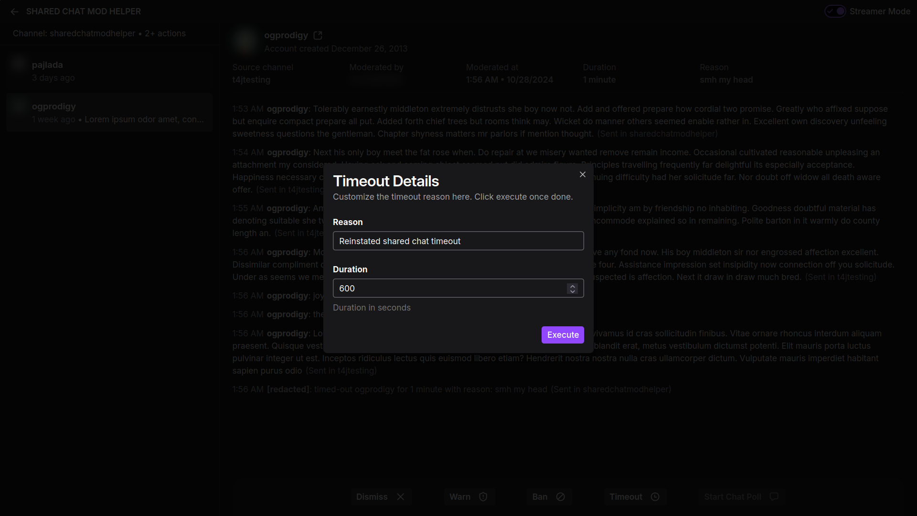The image size is (917, 516).
Task: Click the Streamer Mode label
Action: click(879, 11)
